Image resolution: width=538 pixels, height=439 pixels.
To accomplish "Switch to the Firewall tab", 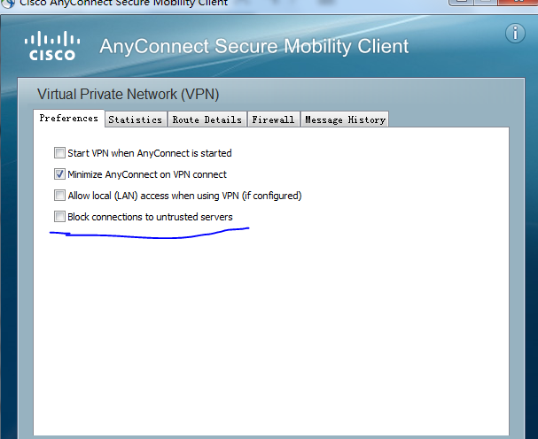I will (x=272, y=119).
